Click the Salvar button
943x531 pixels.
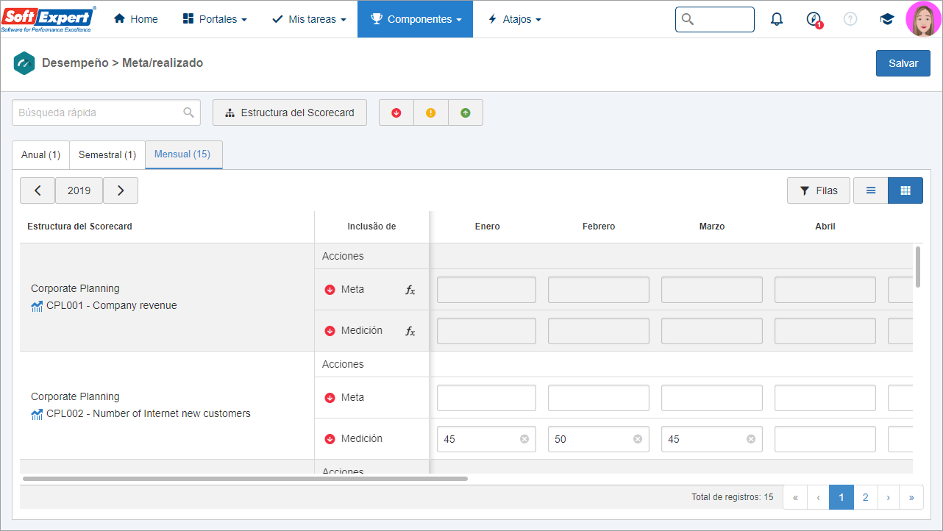[903, 63]
